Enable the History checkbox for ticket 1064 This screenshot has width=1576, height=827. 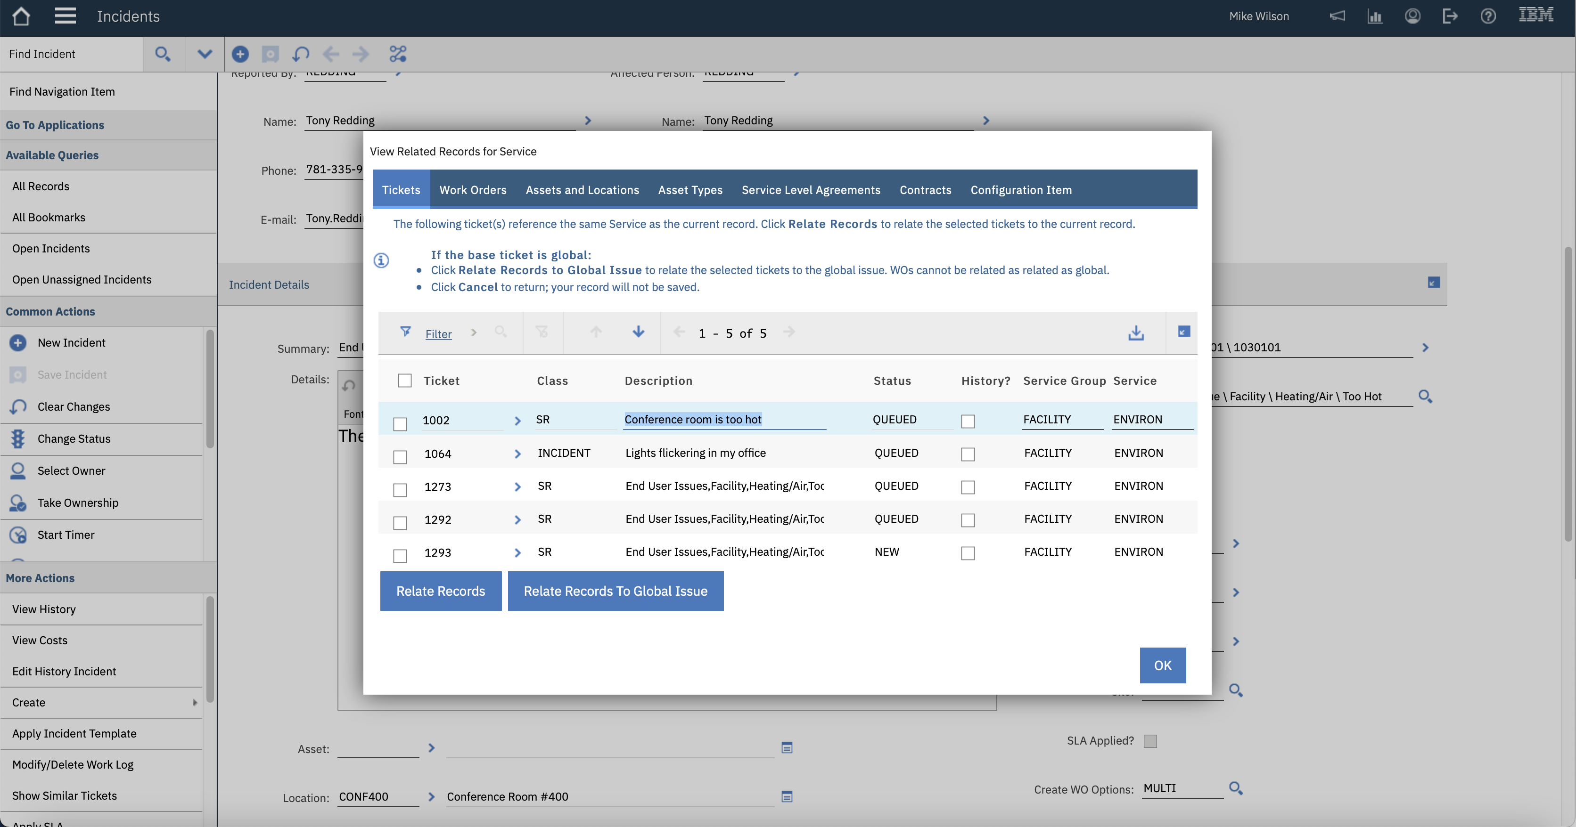[x=967, y=454]
